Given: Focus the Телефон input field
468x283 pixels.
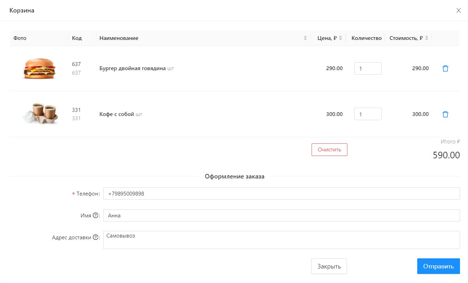Looking at the screenshot, I should click(x=281, y=194).
